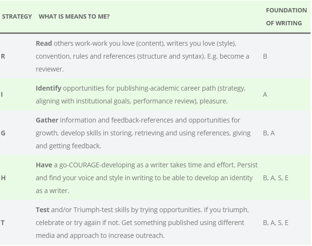Click foundation value B in Read row
Image resolution: width=312 pixels, height=246 pixels.
(265, 56)
